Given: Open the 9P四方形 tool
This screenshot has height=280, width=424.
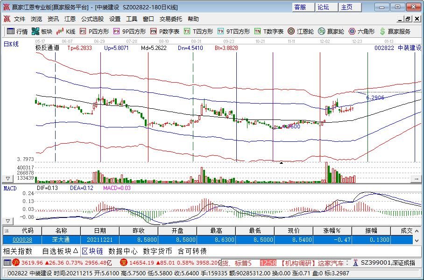Looking at the screenshot, I should tap(129, 31).
